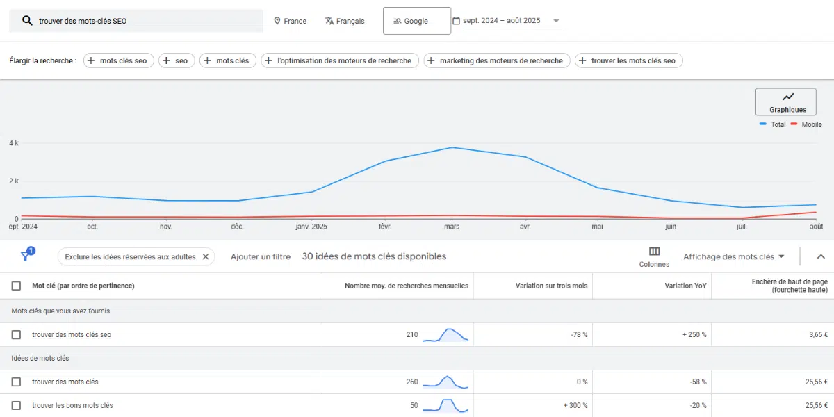
Task: Check the 'trouver des mots clés seo' row
Action: (x=16, y=335)
